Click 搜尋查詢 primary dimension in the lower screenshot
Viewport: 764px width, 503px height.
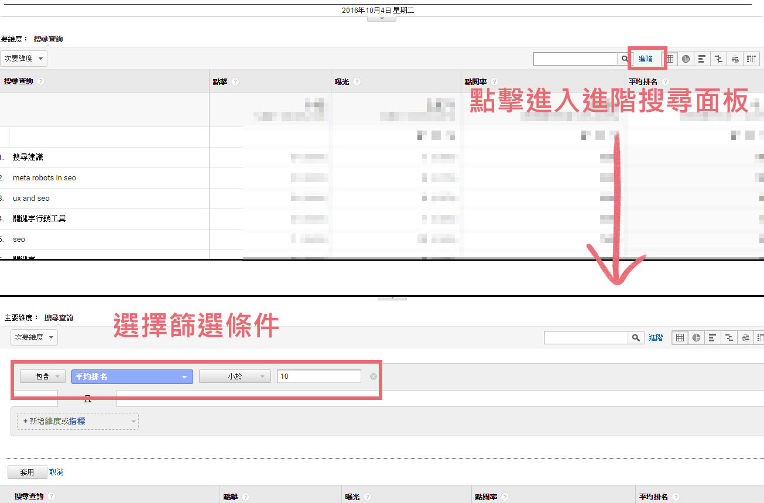[59, 318]
